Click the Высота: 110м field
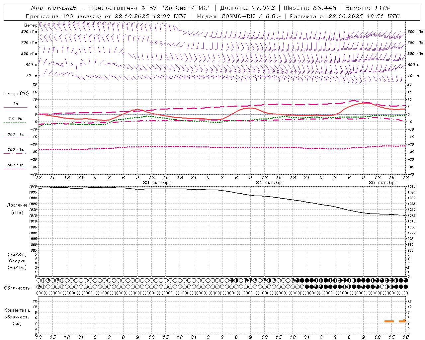Screen dimensions: 425x340 368,8
